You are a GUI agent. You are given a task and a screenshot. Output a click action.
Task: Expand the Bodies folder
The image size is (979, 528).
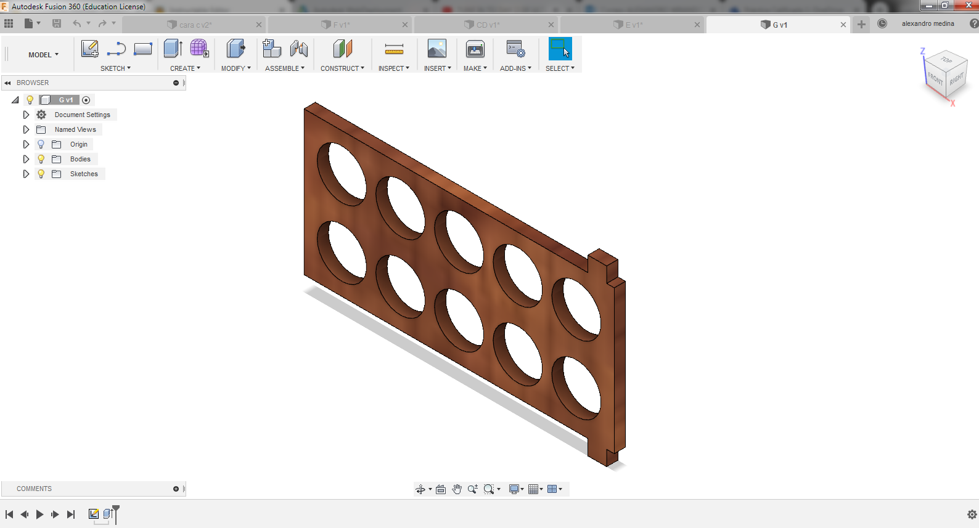tap(26, 159)
